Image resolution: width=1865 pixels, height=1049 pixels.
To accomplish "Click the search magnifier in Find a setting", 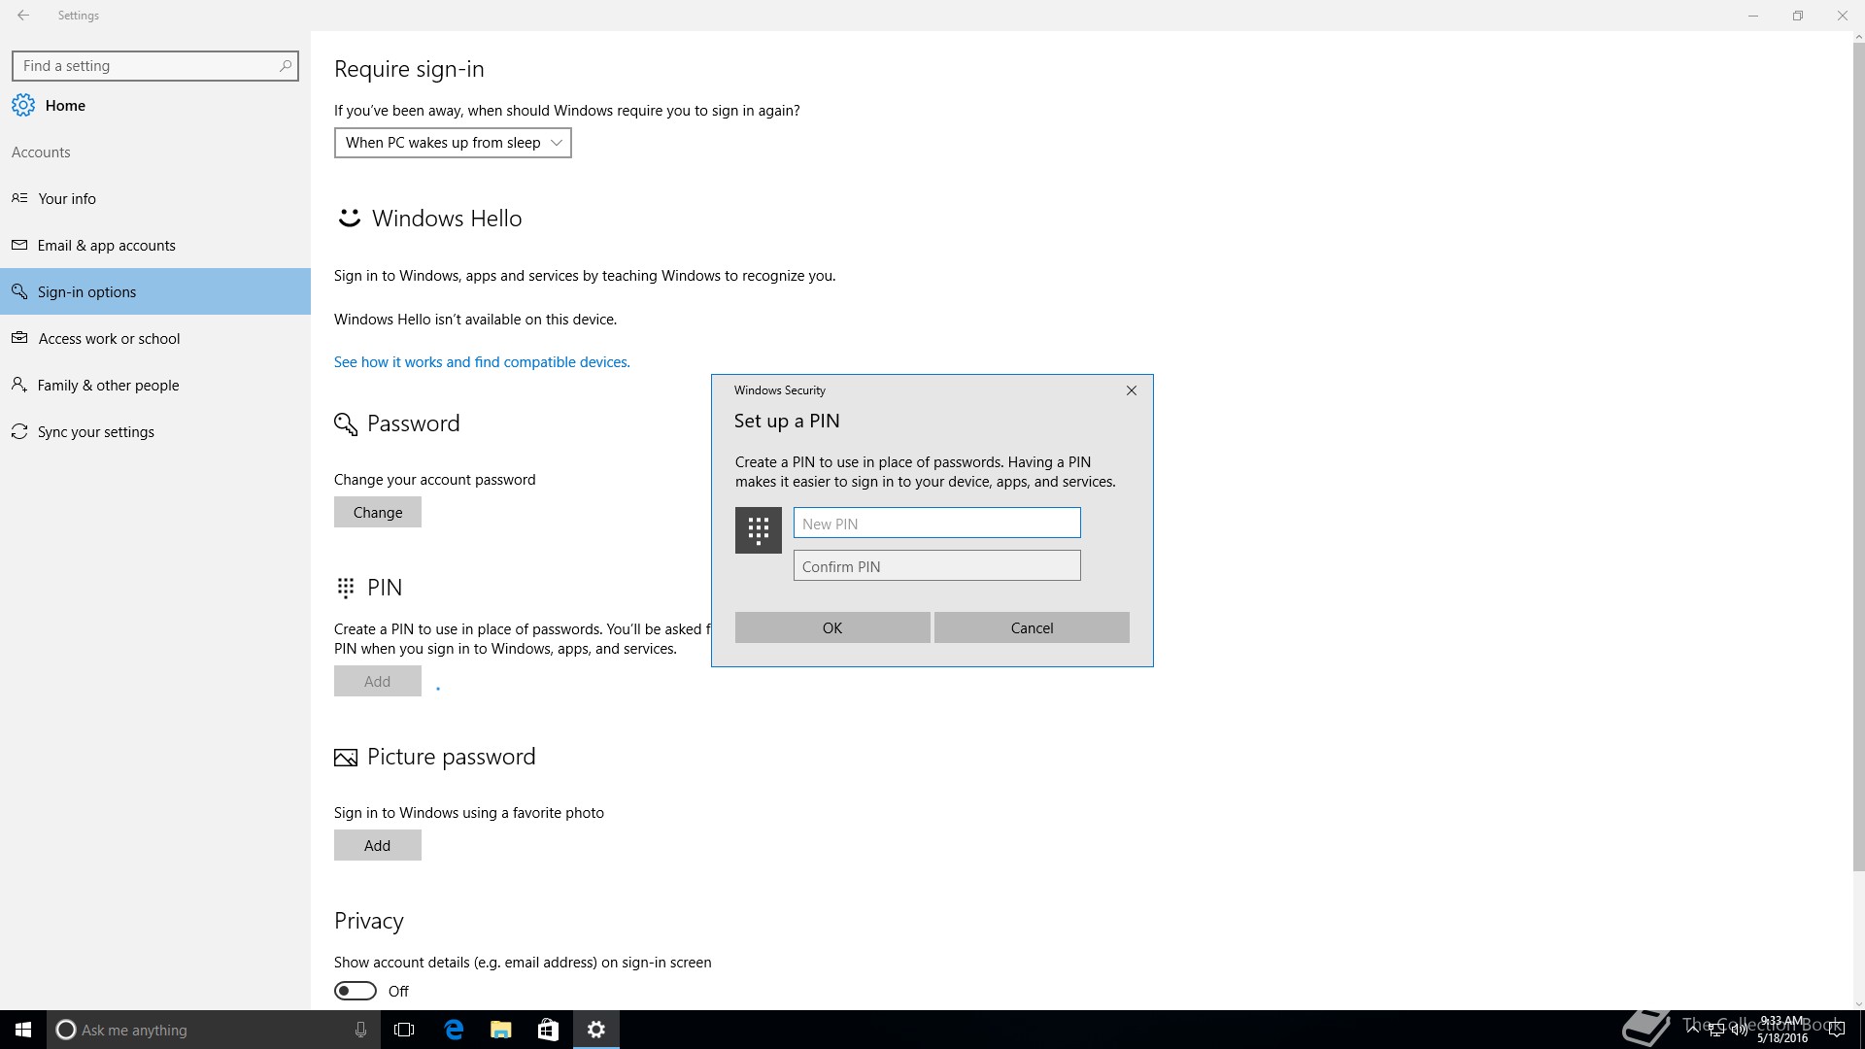I will click(285, 66).
